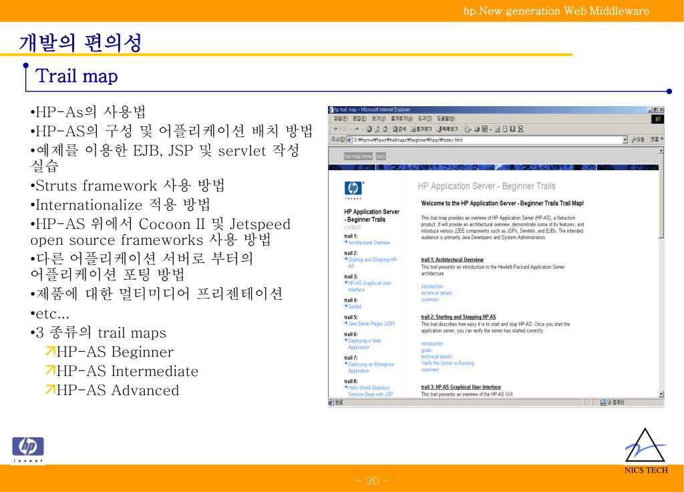Image resolution: width=684 pixels, height=492 pixels.
Task: Click the 'trail map home' button
Action: 358,156
